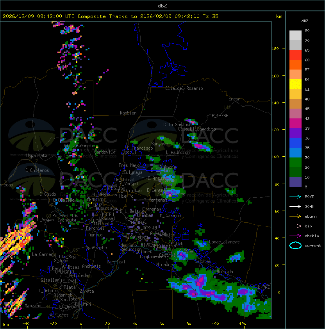Click the Clla.del_Rosario map label
The width and height of the screenshot is (325, 329).
(x=184, y=88)
